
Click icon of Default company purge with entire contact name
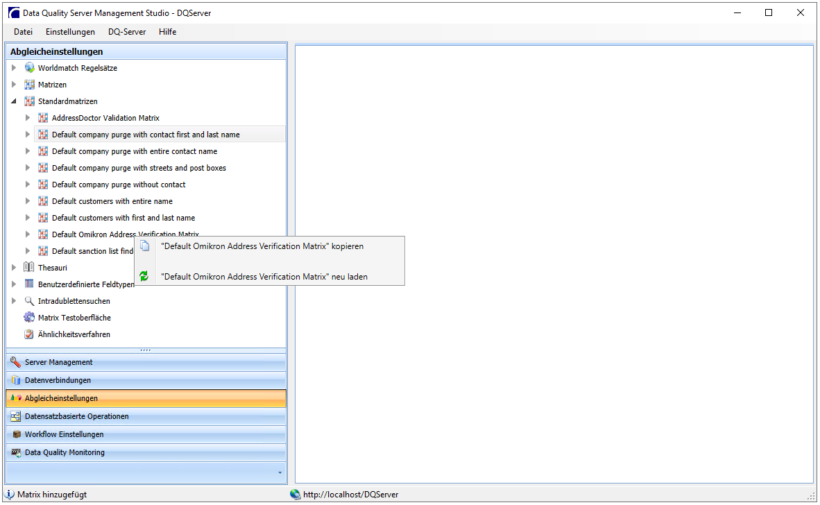tap(44, 151)
